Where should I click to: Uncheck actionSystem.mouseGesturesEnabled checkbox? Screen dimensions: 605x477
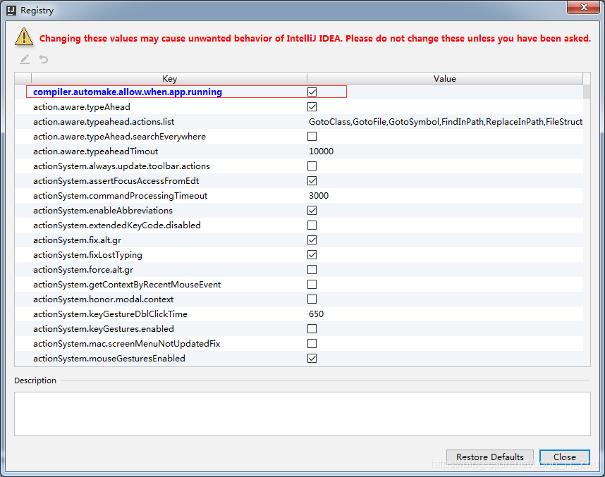coord(312,358)
